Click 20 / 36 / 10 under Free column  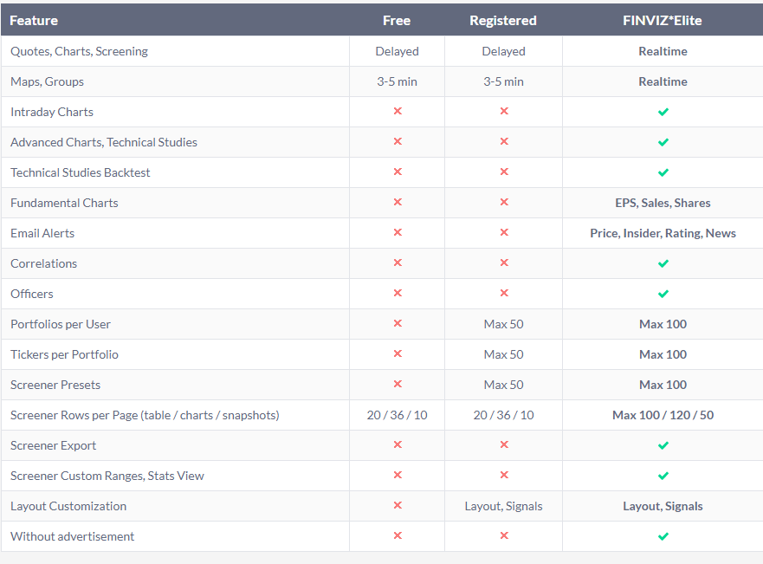click(397, 415)
